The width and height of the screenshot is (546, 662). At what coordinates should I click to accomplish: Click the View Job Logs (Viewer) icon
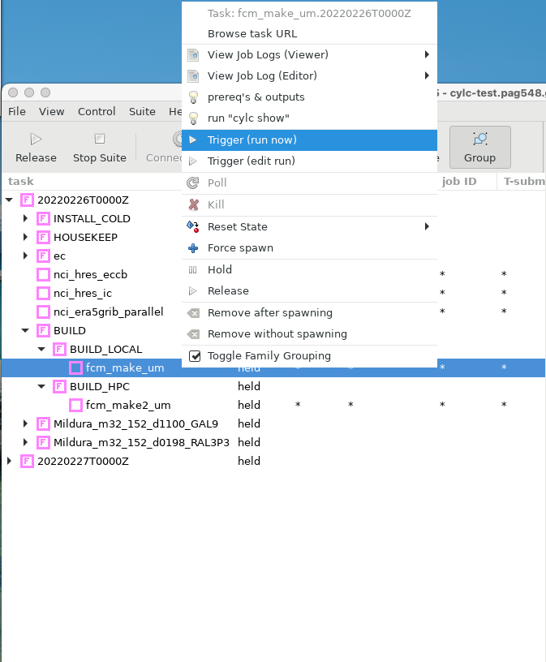193,55
